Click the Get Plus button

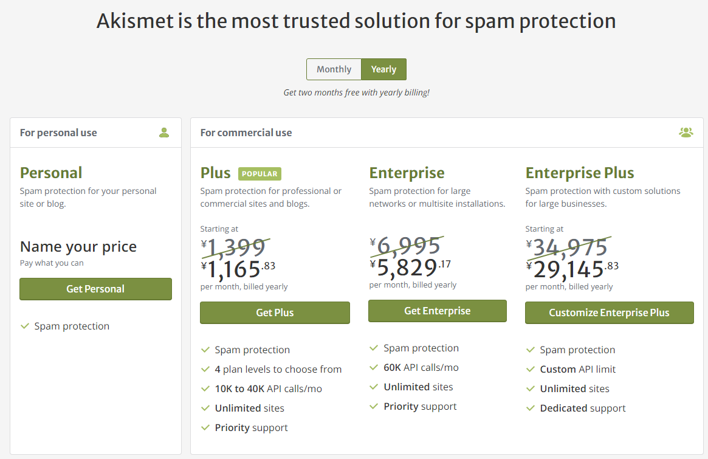point(275,312)
